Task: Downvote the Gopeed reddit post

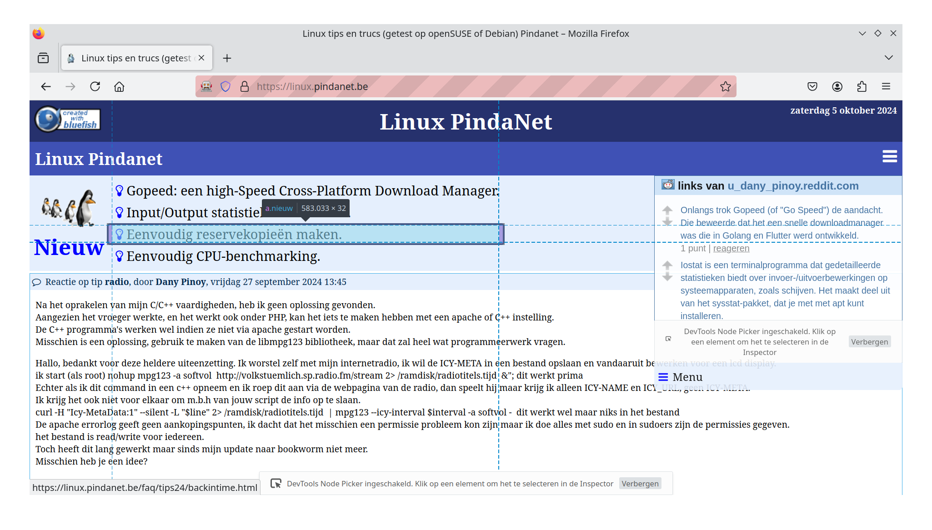Action: [x=667, y=222]
